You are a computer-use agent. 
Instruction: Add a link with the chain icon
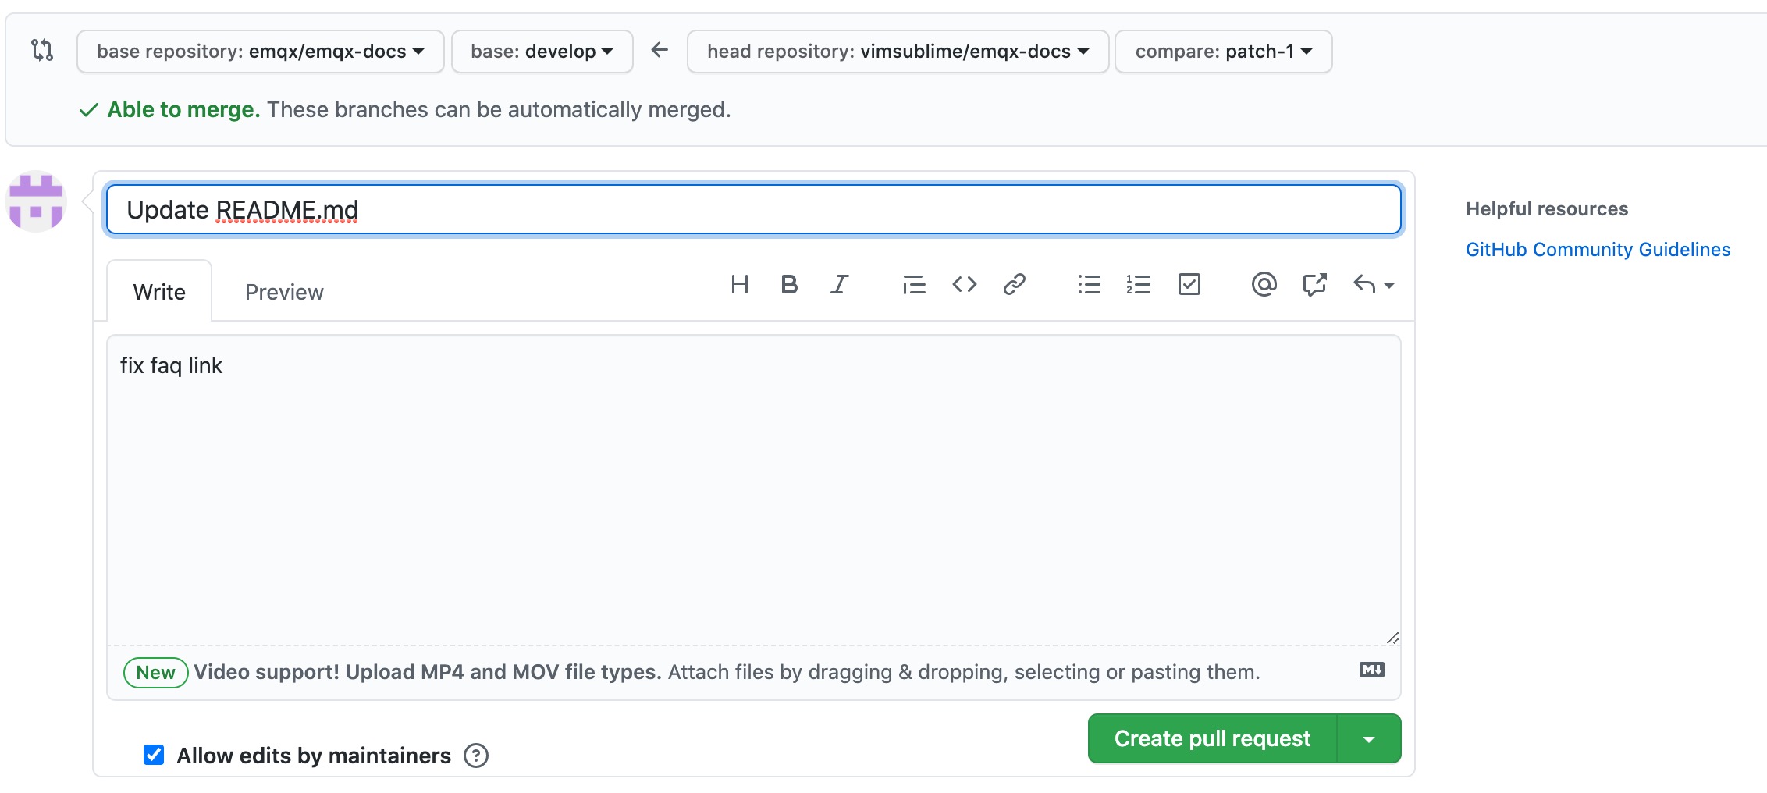coord(1014,285)
